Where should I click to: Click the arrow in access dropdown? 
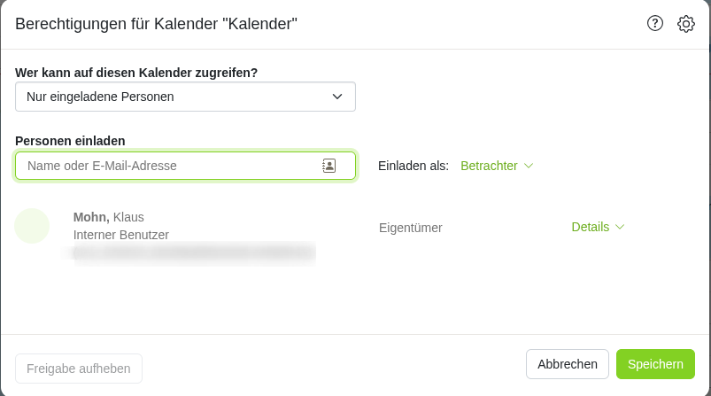pos(337,97)
